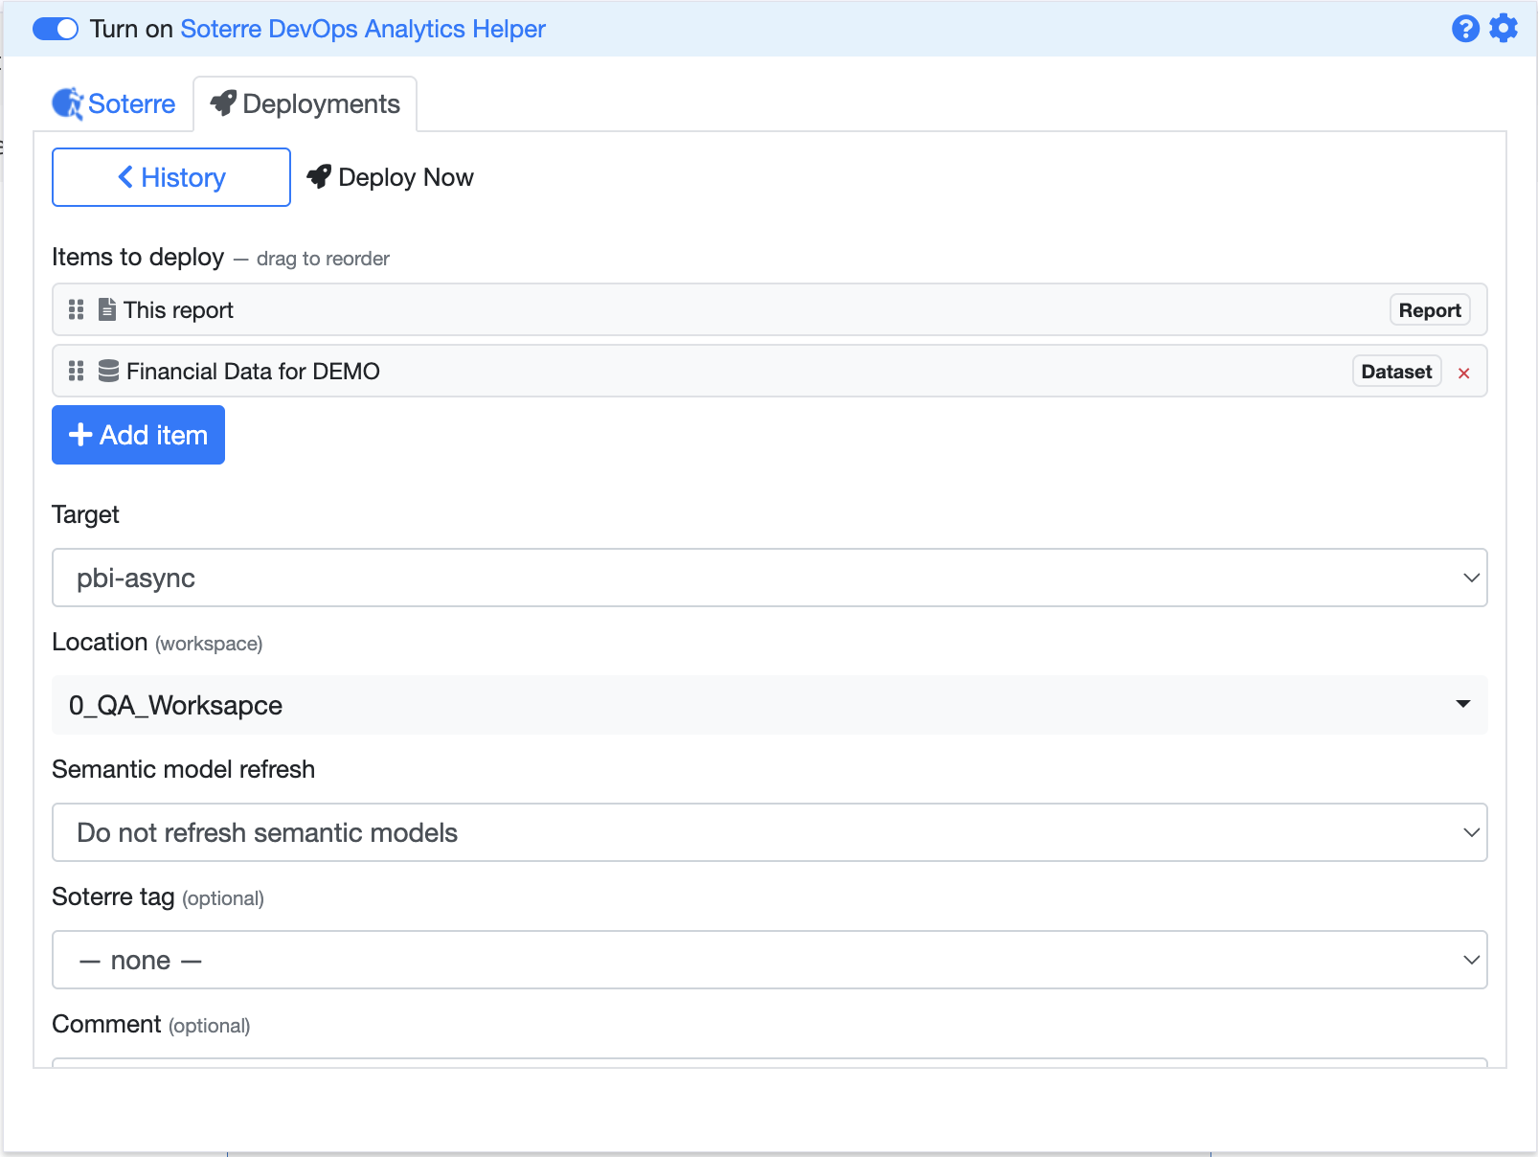1538x1157 pixels.
Task: Click the 'Deploy Now' title text
Action: pyautogui.click(x=406, y=177)
